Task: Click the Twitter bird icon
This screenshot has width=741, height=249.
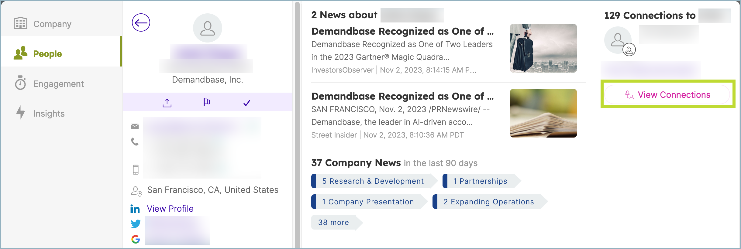Action: [x=136, y=224]
